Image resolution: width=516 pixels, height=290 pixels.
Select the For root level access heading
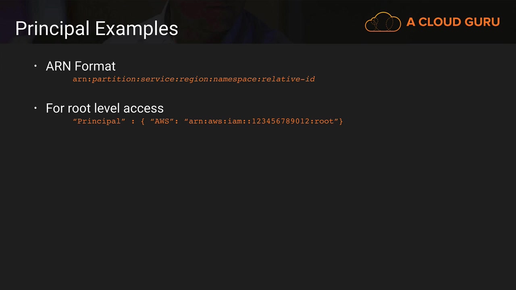tap(104, 108)
